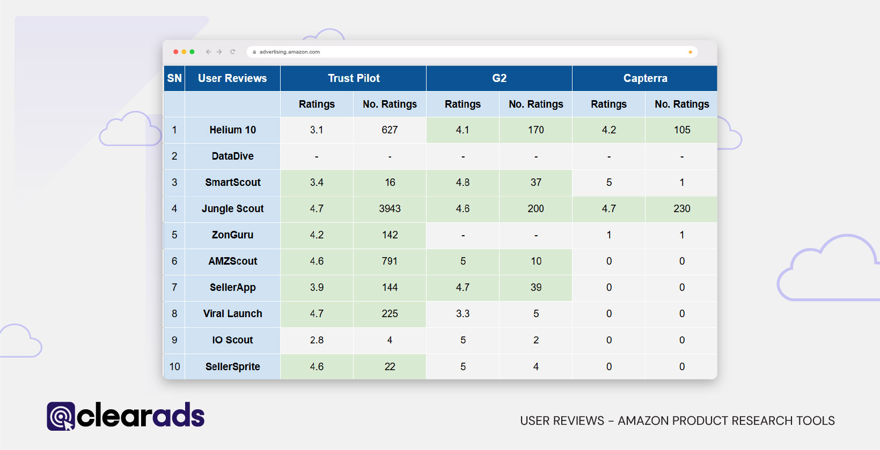This screenshot has height=450, width=880.
Task: Click the SellerSprite row label
Action: click(x=232, y=366)
